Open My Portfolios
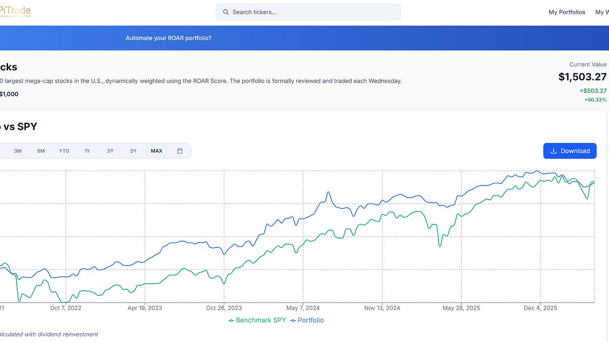The height and width of the screenshot is (342, 609). [567, 12]
